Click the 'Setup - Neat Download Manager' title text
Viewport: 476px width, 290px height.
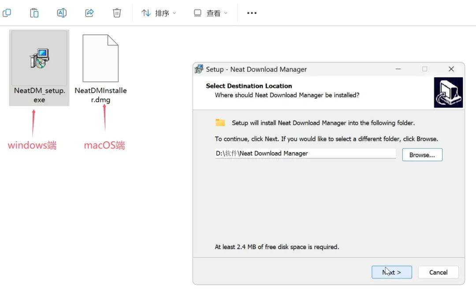point(256,70)
